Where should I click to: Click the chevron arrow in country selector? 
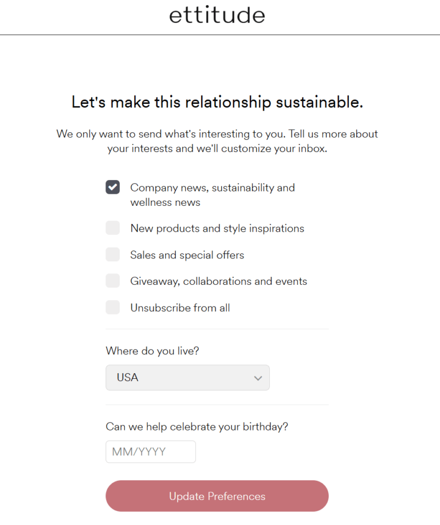[258, 378]
